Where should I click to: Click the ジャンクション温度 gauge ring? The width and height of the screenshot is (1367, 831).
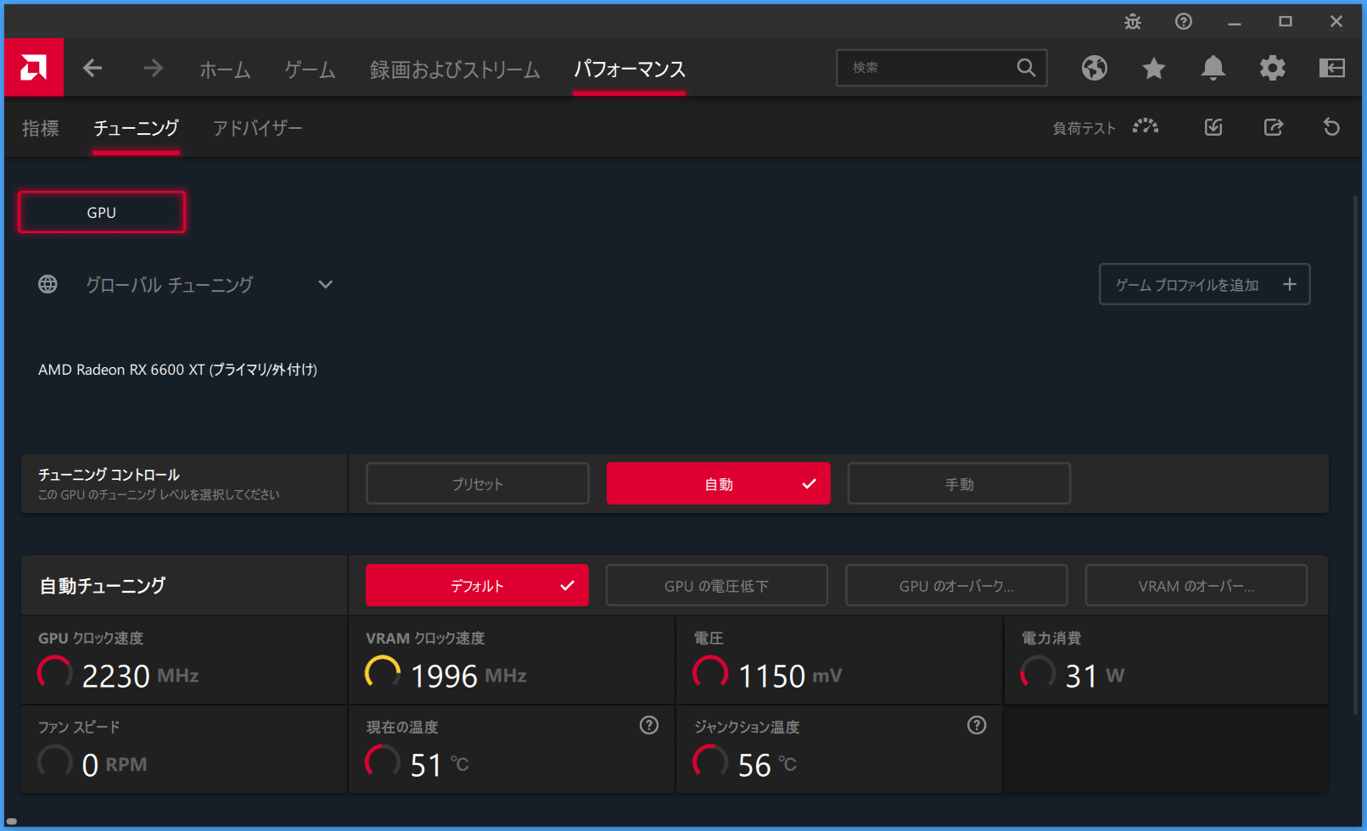pos(710,761)
